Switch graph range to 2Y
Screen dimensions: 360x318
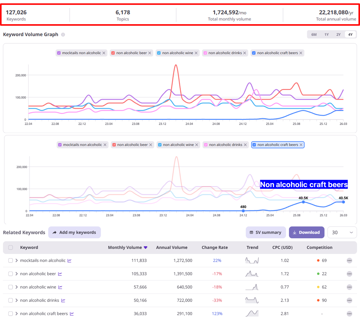(338, 35)
